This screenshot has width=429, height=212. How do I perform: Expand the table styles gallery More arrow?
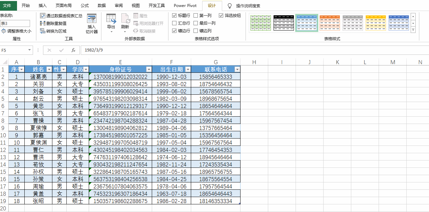point(413,30)
